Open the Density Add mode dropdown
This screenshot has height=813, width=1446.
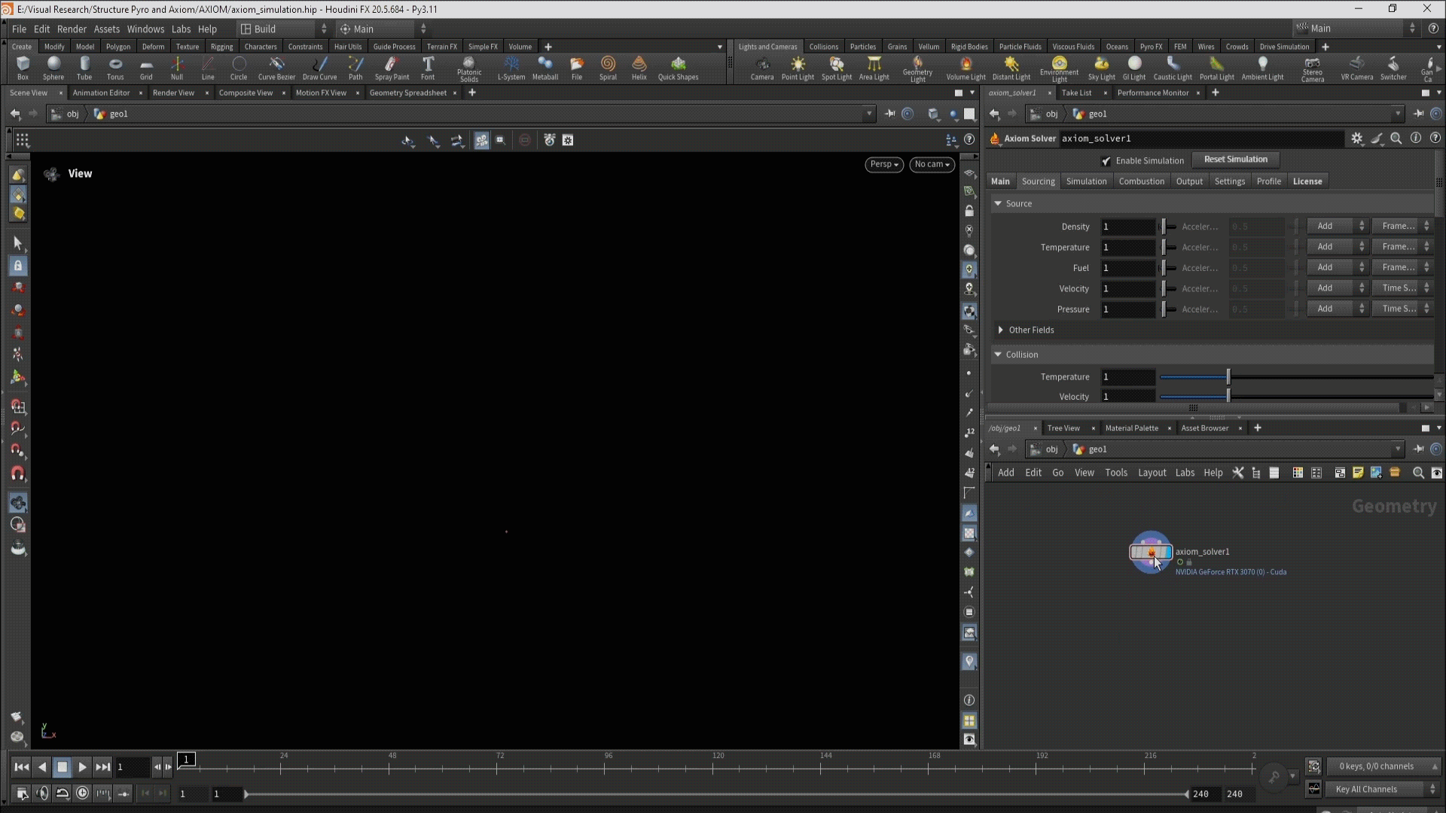1336,226
